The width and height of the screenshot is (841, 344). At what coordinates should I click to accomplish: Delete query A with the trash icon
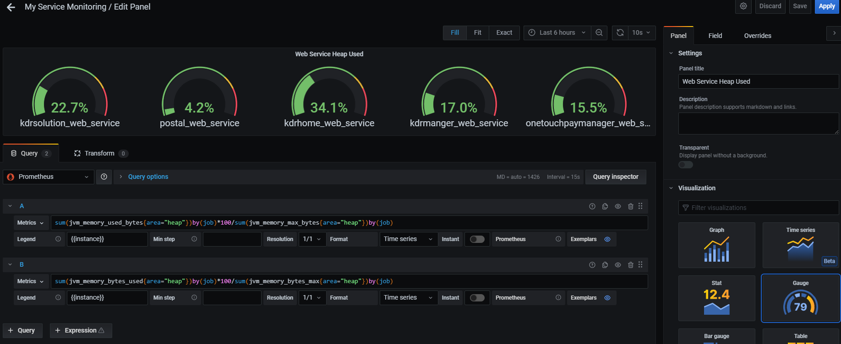point(631,206)
